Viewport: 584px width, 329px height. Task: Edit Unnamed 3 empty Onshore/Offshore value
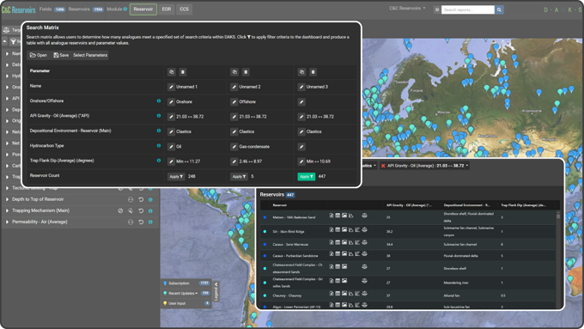pos(301,101)
